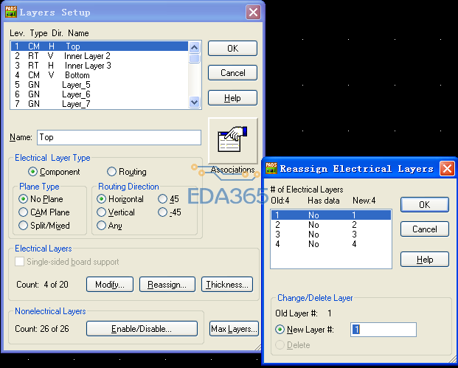Toggle Single-sided board support checkbox
Screen dimensions: 458x368
click(x=20, y=261)
